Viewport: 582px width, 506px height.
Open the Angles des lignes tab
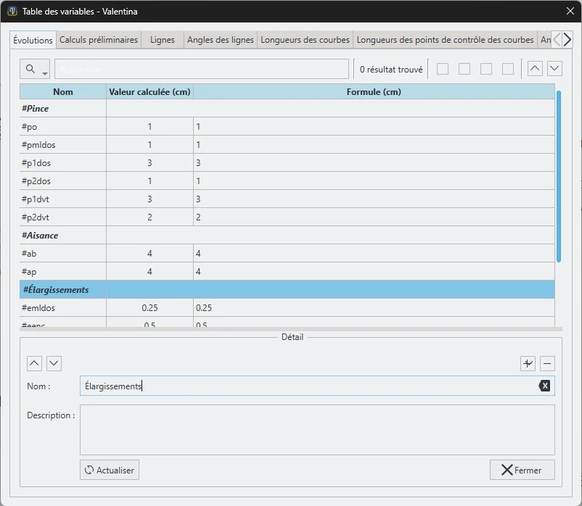220,40
